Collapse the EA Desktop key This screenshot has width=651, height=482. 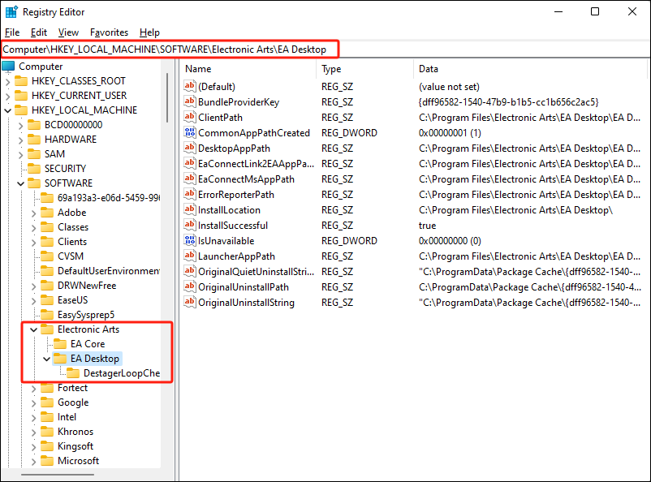(46, 359)
